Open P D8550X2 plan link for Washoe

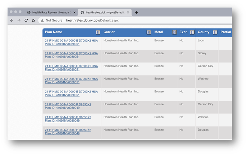coord(68,119)
